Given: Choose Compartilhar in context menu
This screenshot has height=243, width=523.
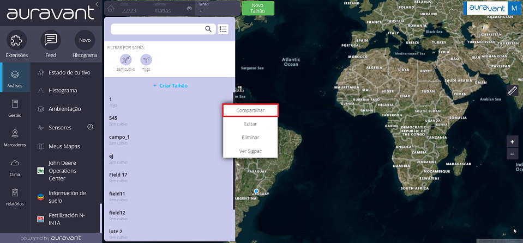Looking at the screenshot, I should (250, 110).
